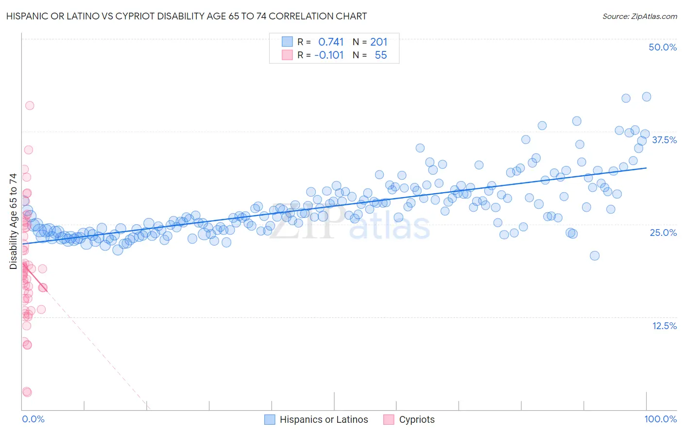Click the 50.0% y-axis tick label
683x433 pixels.
click(663, 47)
